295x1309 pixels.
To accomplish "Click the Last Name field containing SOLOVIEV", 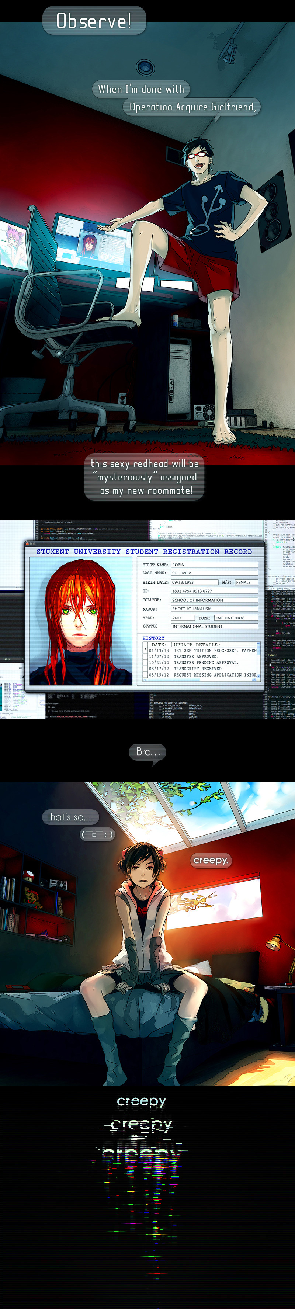I will coord(214,573).
